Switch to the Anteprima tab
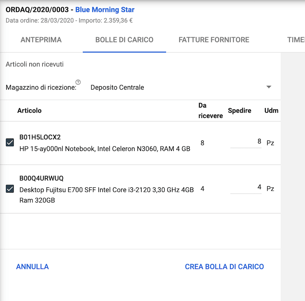Image resolution: width=305 pixels, height=301 pixels. [x=41, y=40]
